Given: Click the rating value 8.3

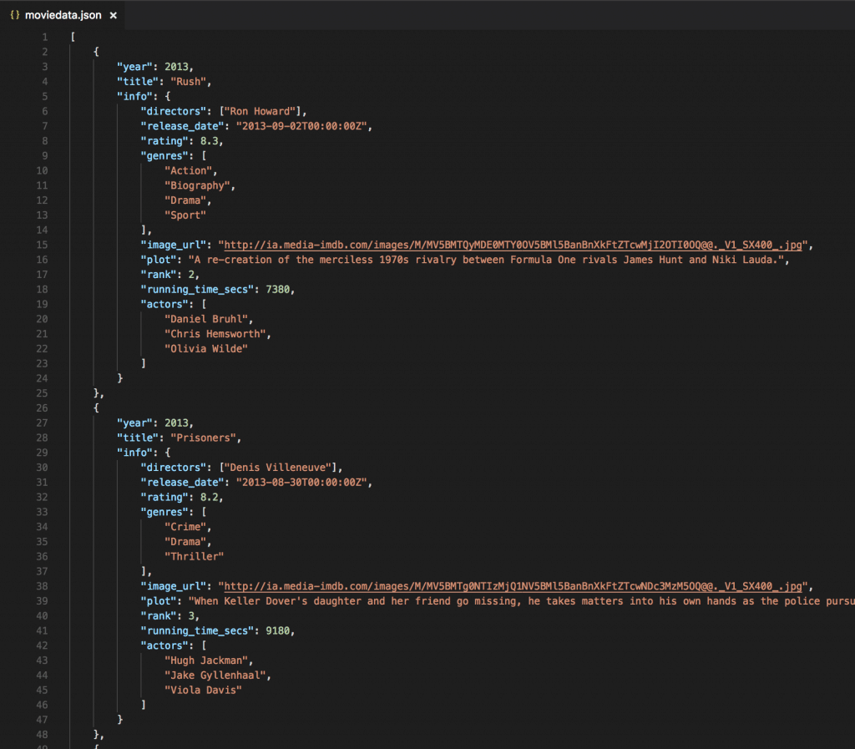Looking at the screenshot, I should (209, 141).
